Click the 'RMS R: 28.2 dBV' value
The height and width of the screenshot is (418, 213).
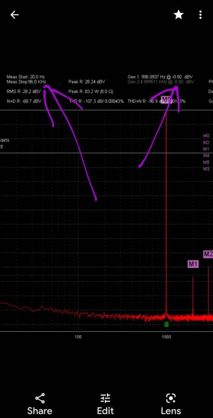pos(24,91)
